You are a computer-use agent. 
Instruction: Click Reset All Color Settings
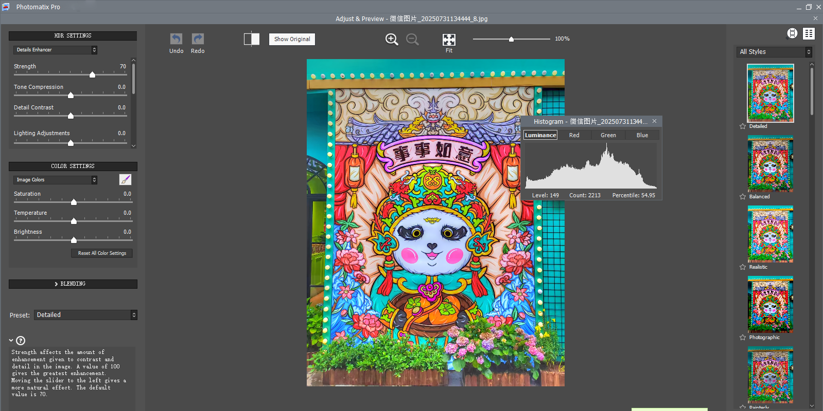tap(102, 253)
